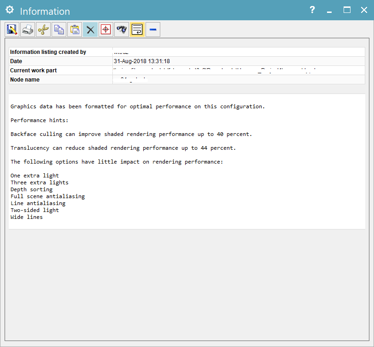374x347 pixels.
Task: Open Help with the question mark button
Action: tap(312, 10)
